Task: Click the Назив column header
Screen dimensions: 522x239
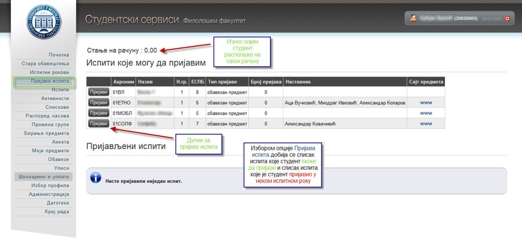Action: point(145,82)
